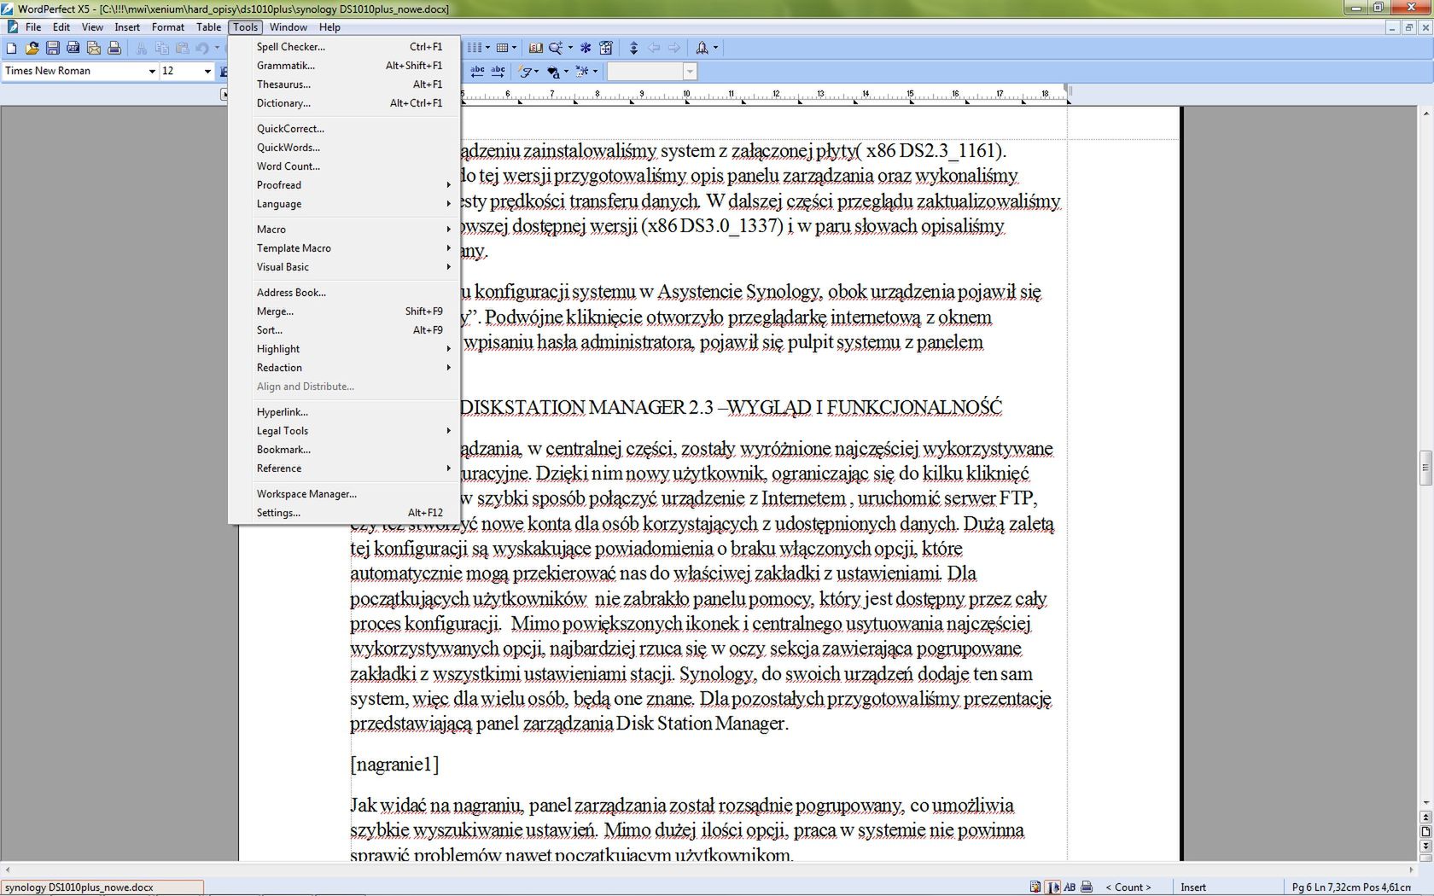
Task: Click the open-book toolbar icon
Action: pyautogui.click(x=536, y=48)
